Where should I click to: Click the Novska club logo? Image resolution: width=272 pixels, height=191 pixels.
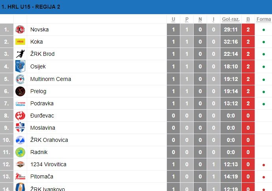coord(20,29)
